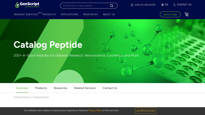Open the Resources navigation menu
Viewport: 205px width, 115px height.
coord(90,15)
